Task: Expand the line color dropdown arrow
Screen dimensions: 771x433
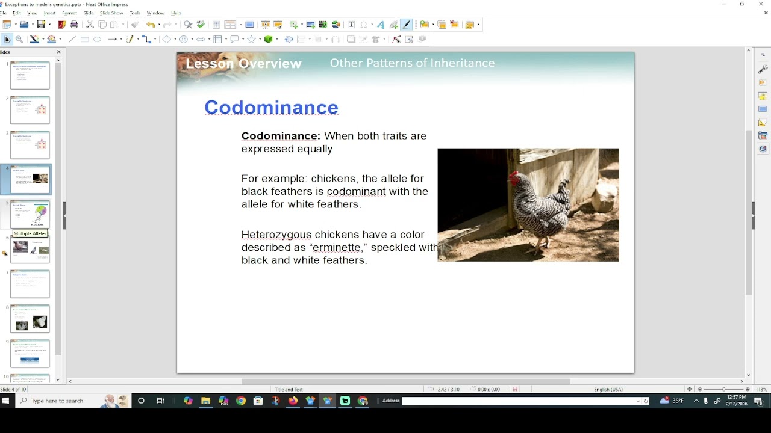Action: tap(43, 40)
